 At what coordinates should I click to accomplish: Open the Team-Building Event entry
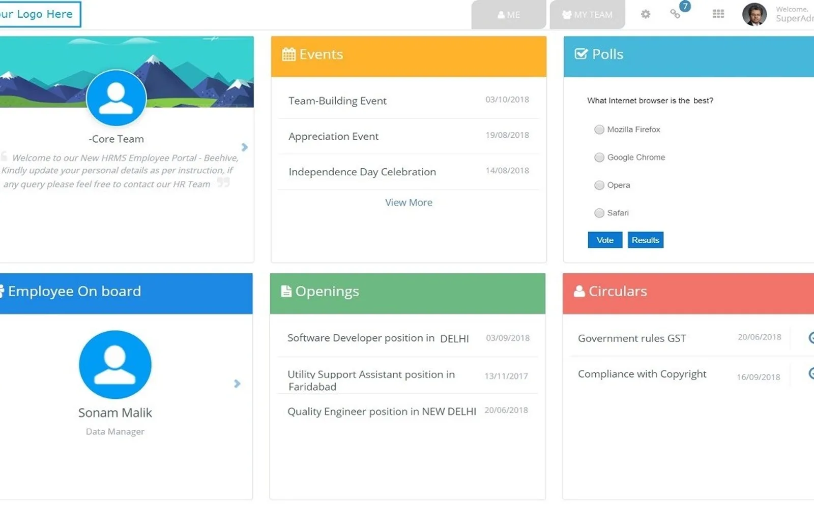[409, 101]
